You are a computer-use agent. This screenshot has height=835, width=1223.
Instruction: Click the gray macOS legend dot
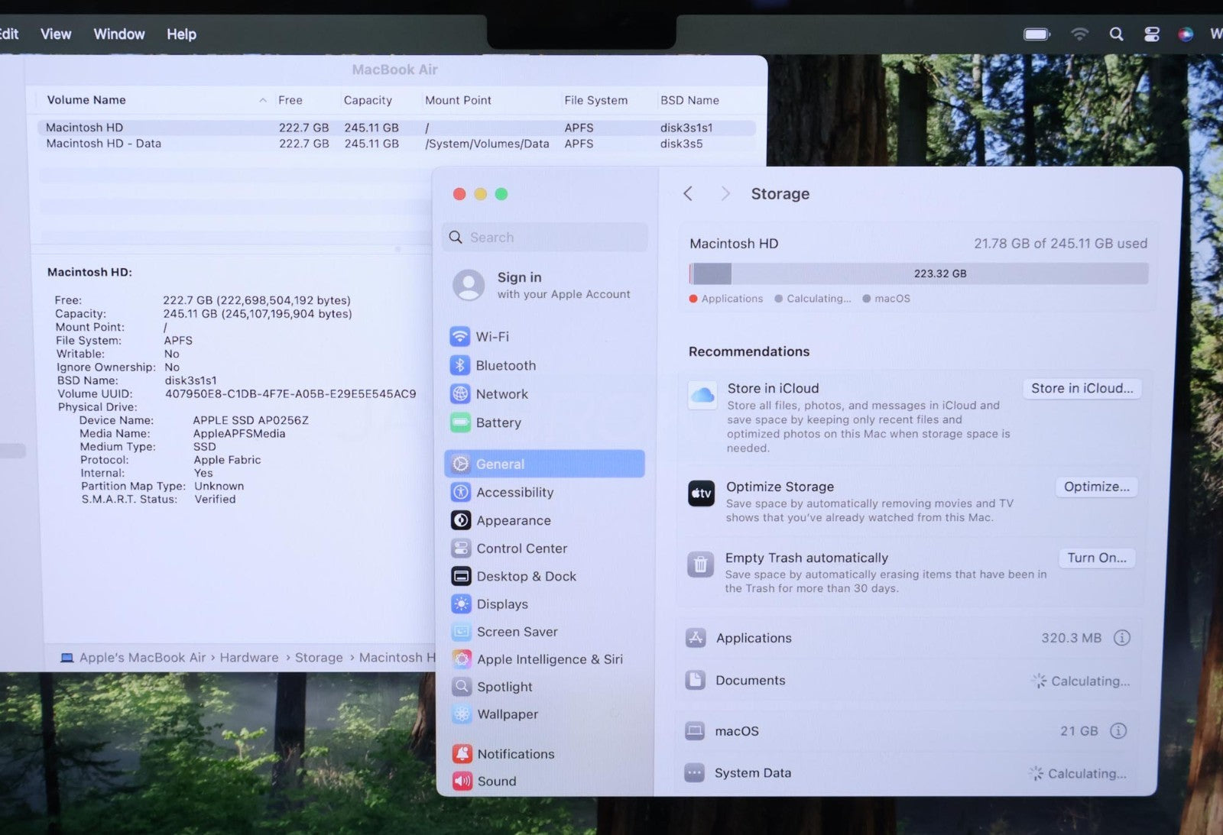tap(866, 299)
